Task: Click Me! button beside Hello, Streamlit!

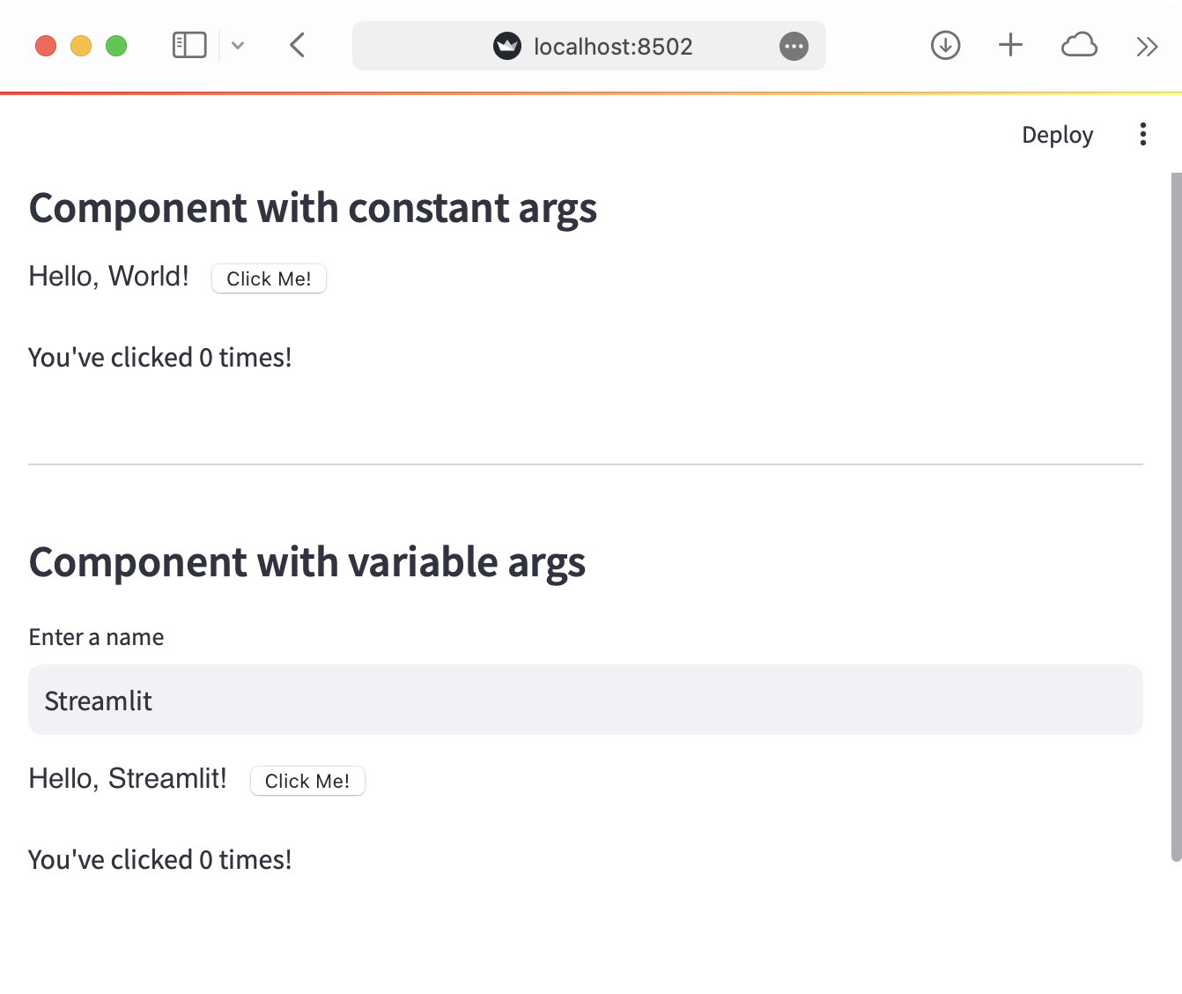Action: (307, 781)
